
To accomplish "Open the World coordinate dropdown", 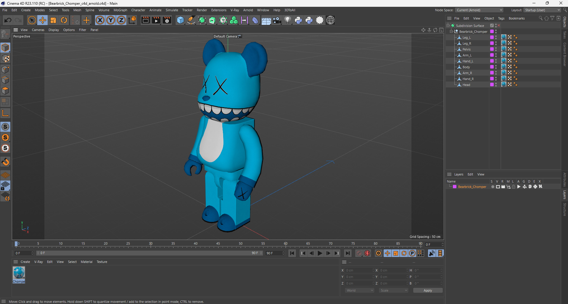I will point(360,290).
